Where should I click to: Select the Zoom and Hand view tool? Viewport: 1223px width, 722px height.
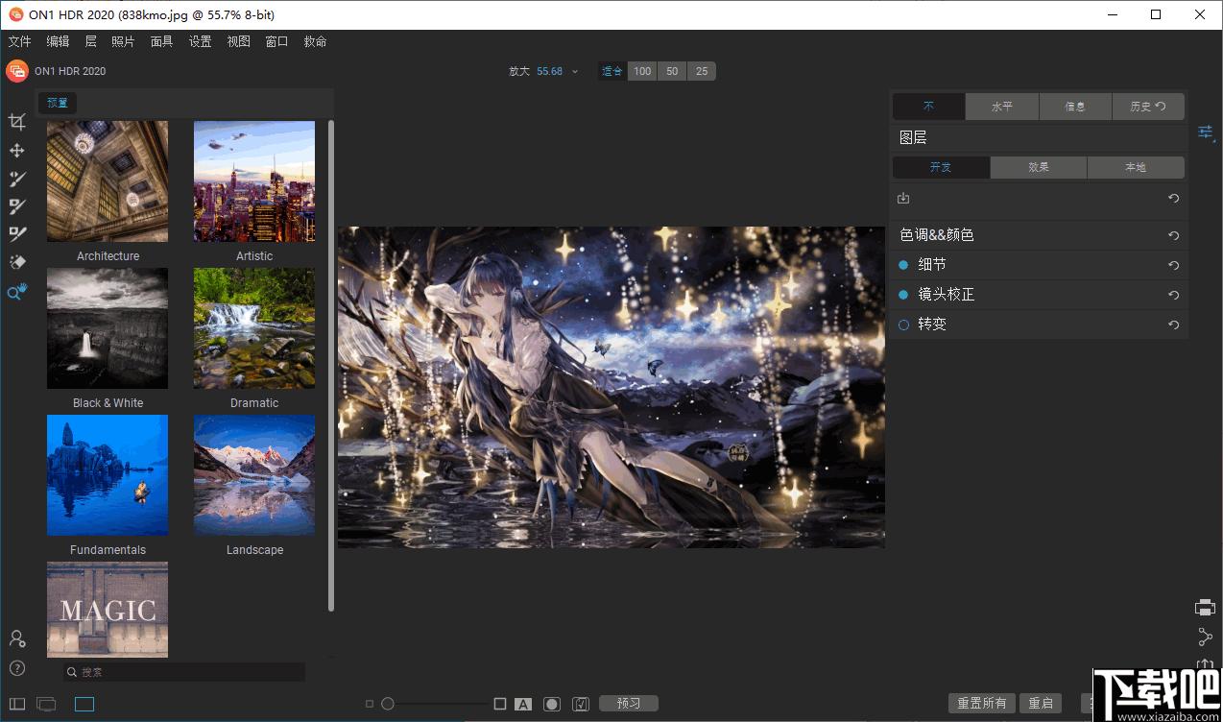[16, 292]
